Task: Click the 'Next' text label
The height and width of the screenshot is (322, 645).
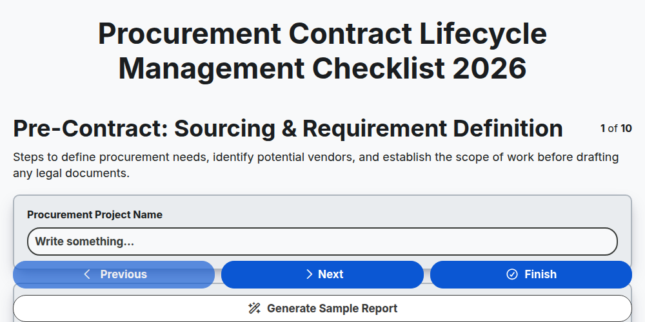Action: (331, 274)
